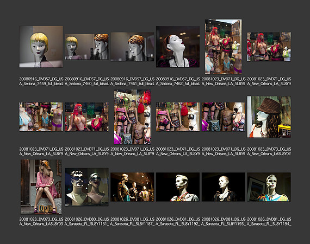310x244 pixels.
Task: Open the mannequin with head tilted back thumbnail
Action: [x=178, y=47]
